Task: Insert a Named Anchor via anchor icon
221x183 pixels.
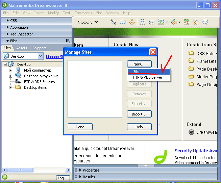Action: point(132,22)
